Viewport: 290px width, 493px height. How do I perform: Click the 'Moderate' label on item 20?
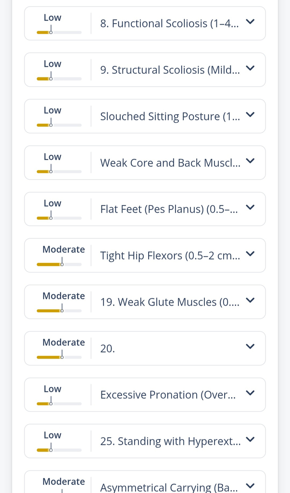pyautogui.click(x=63, y=342)
